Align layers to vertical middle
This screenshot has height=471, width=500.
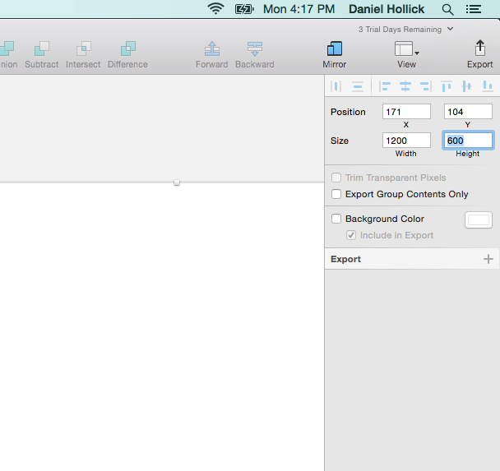point(466,86)
